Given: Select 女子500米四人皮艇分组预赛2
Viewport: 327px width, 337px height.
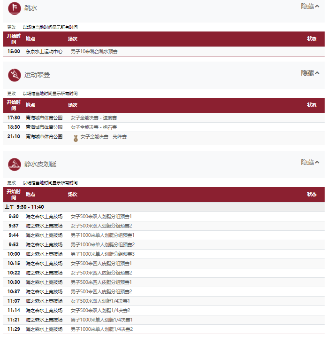Looking at the screenshot, I should (101, 273).
